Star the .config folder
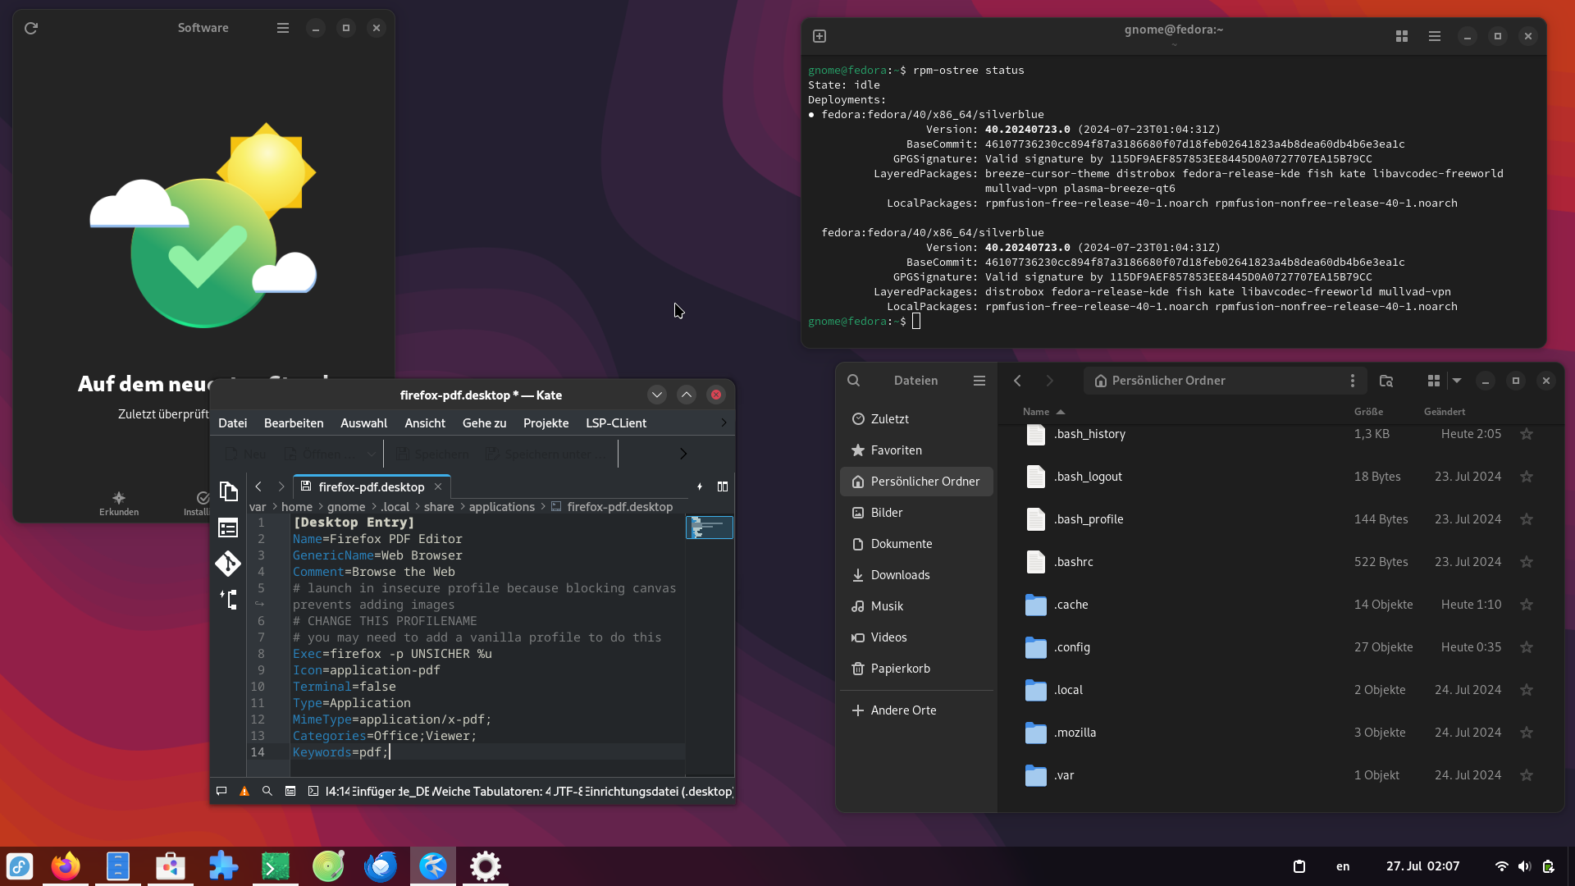The height and width of the screenshot is (886, 1575). 1527,647
